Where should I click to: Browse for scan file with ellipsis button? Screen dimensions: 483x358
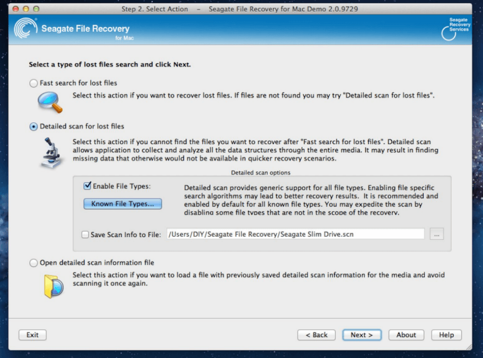pyautogui.click(x=436, y=235)
